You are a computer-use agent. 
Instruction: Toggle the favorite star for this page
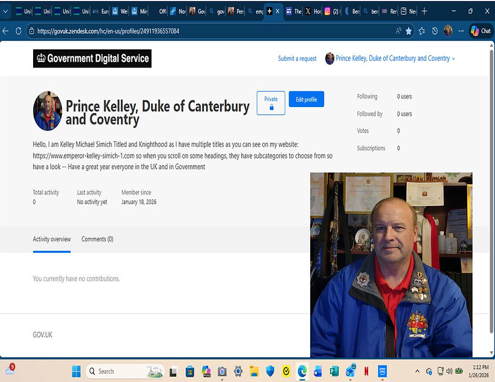tap(409, 31)
